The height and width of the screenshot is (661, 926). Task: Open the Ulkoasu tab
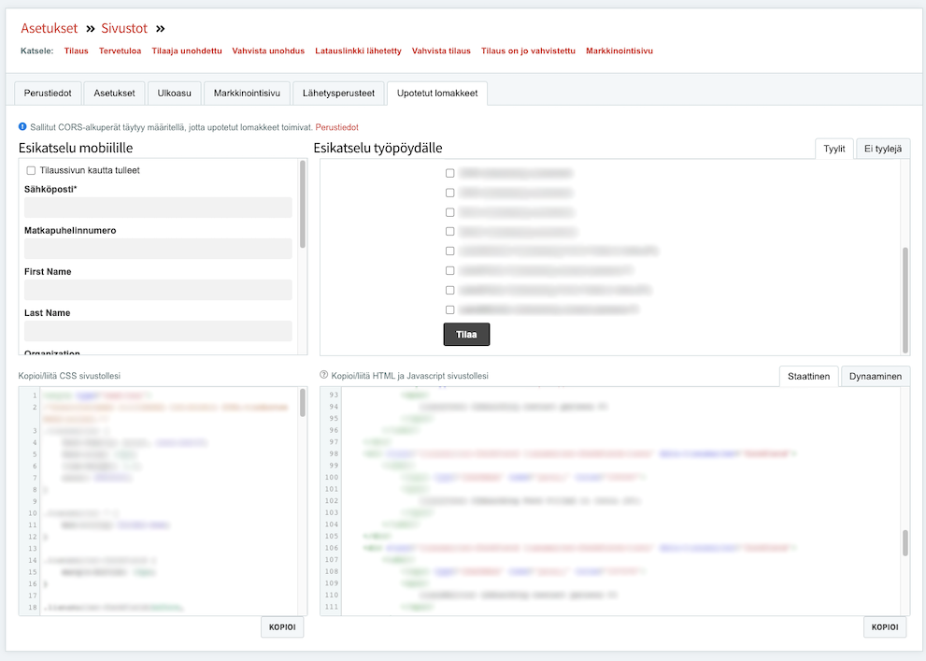(174, 93)
